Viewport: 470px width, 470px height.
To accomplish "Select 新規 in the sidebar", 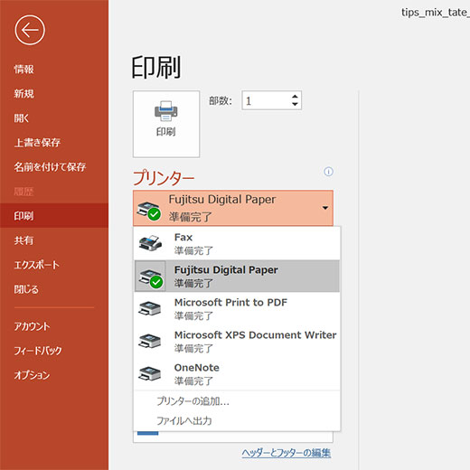I will (23, 94).
